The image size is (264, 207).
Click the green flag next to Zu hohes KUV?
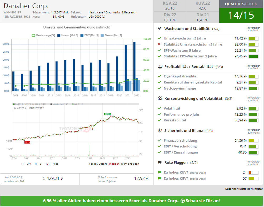[x=159, y=172]
